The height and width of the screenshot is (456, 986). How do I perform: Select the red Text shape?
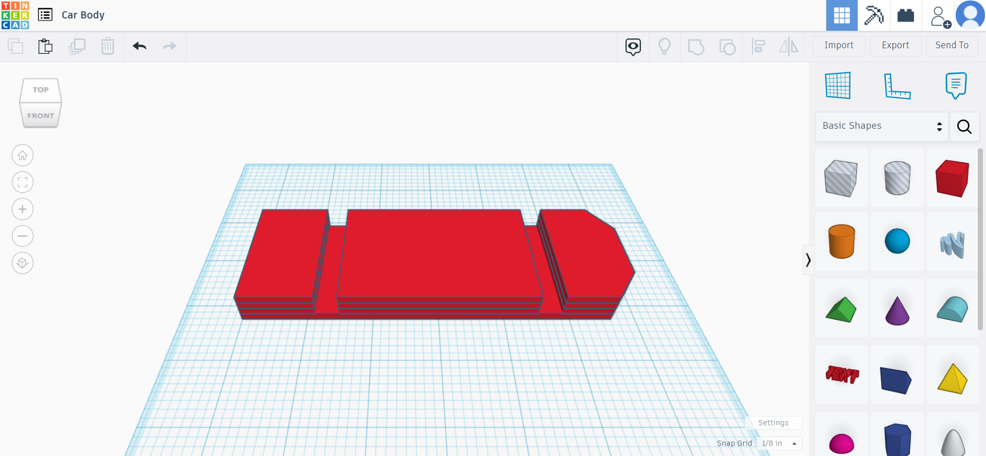click(x=841, y=374)
